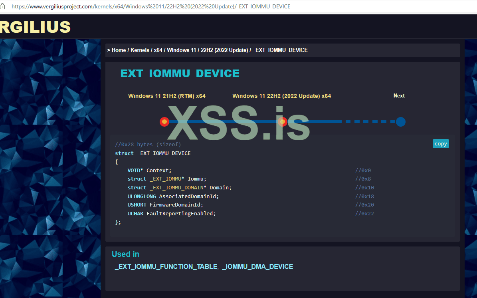Click the //0x10 offset comment
This screenshot has height=298, width=477.
tap(364, 188)
